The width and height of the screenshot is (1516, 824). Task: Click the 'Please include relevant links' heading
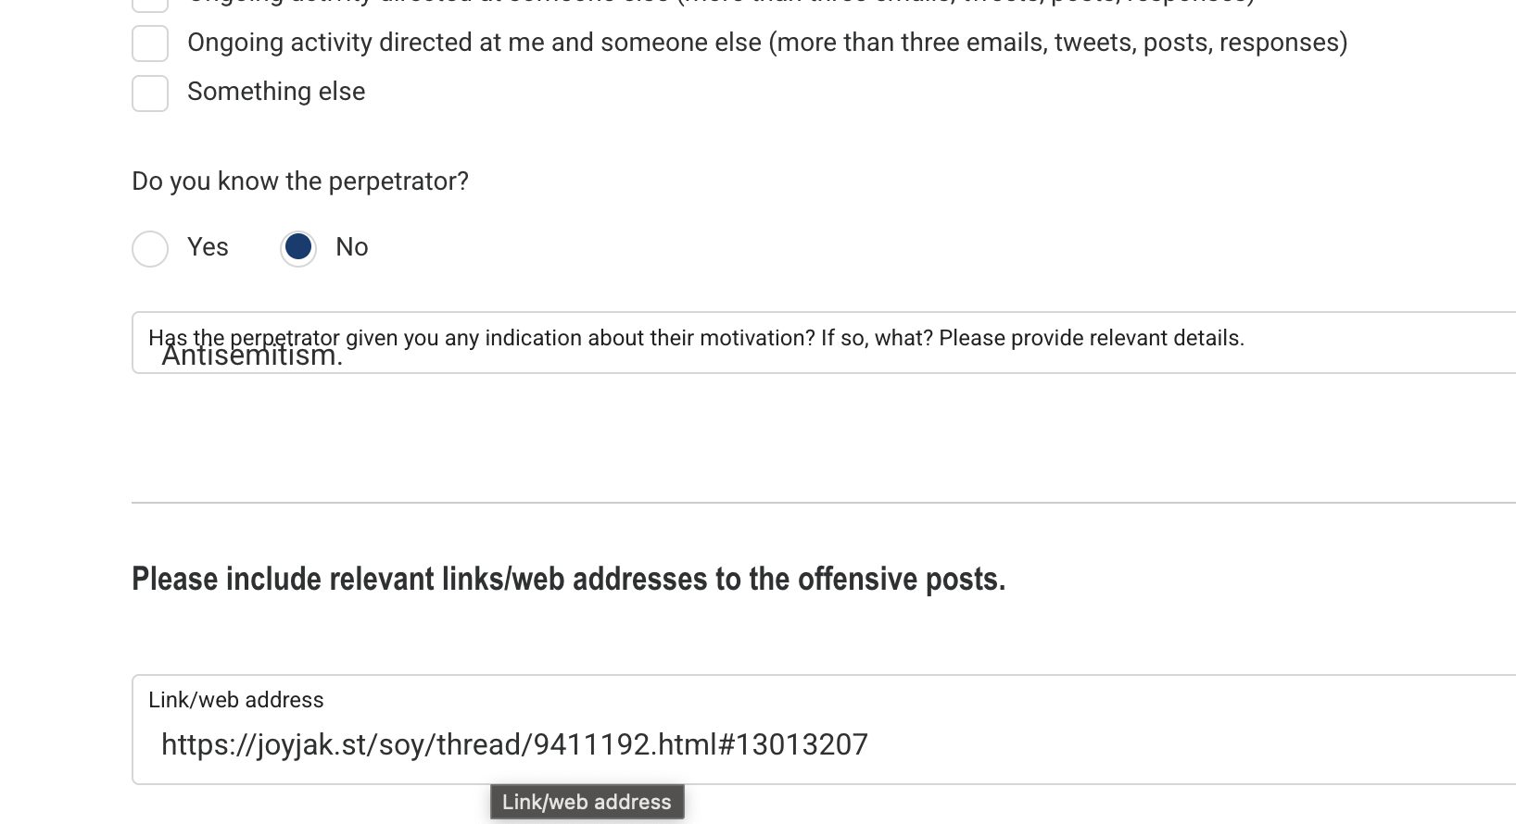coord(568,580)
